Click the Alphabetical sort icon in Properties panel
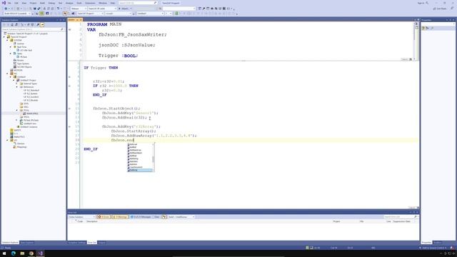This screenshot has height=257, width=457. click(427, 28)
